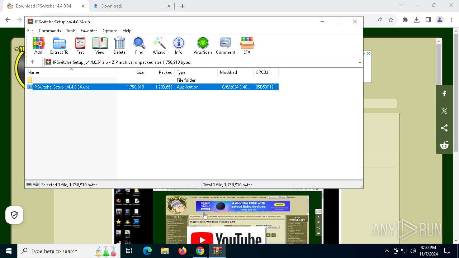Run Test on the archive

(80, 46)
